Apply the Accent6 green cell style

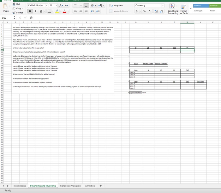click(215, 6)
